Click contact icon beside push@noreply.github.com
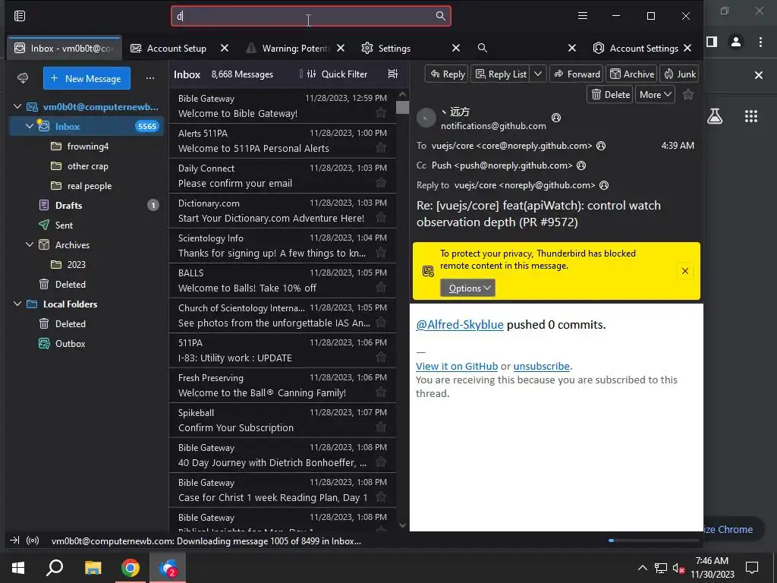Viewport: 777px width, 583px height. 581,165
